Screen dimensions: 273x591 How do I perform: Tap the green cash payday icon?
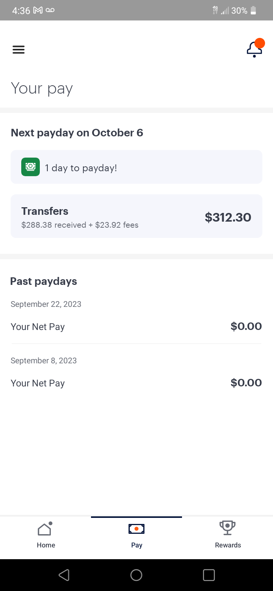pyautogui.click(x=30, y=167)
